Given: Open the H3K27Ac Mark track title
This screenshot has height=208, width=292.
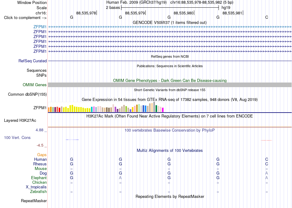Looking at the screenshot, I should pyautogui.click(x=169, y=116).
